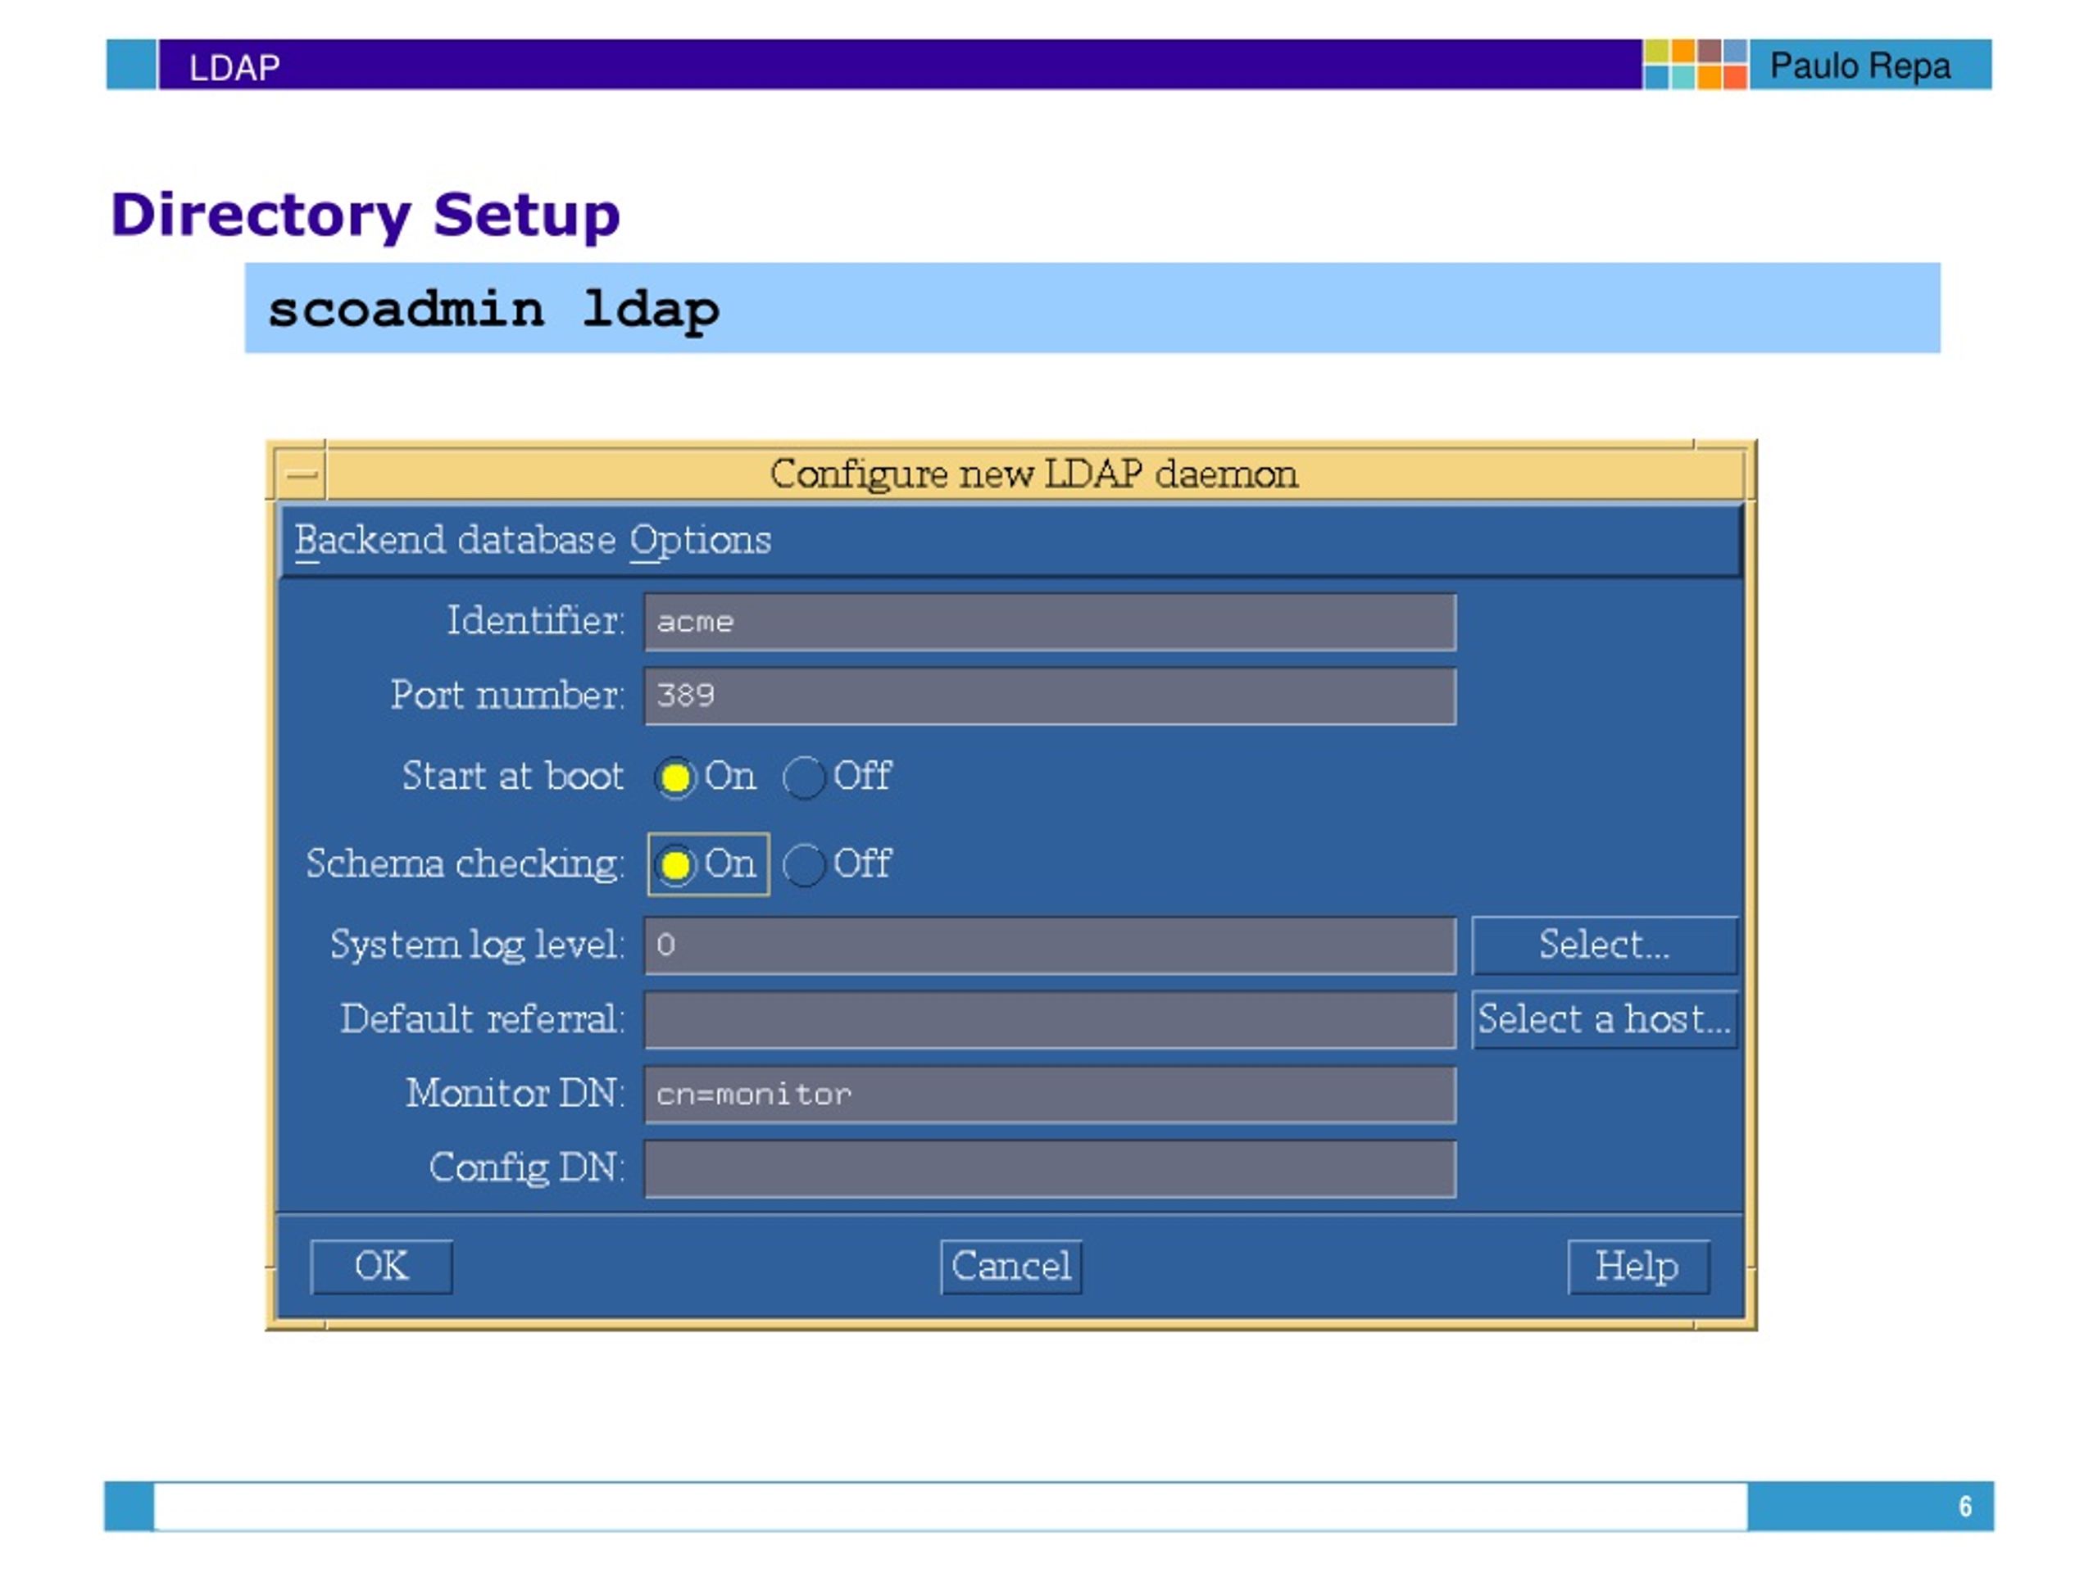The width and height of the screenshot is (2098, 1573).
Task: Click the scoadmin ldap command text
Action: click(x=493, y=311)
